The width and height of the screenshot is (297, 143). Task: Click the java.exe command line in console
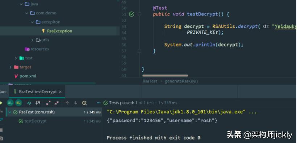[x=182, y=112]
